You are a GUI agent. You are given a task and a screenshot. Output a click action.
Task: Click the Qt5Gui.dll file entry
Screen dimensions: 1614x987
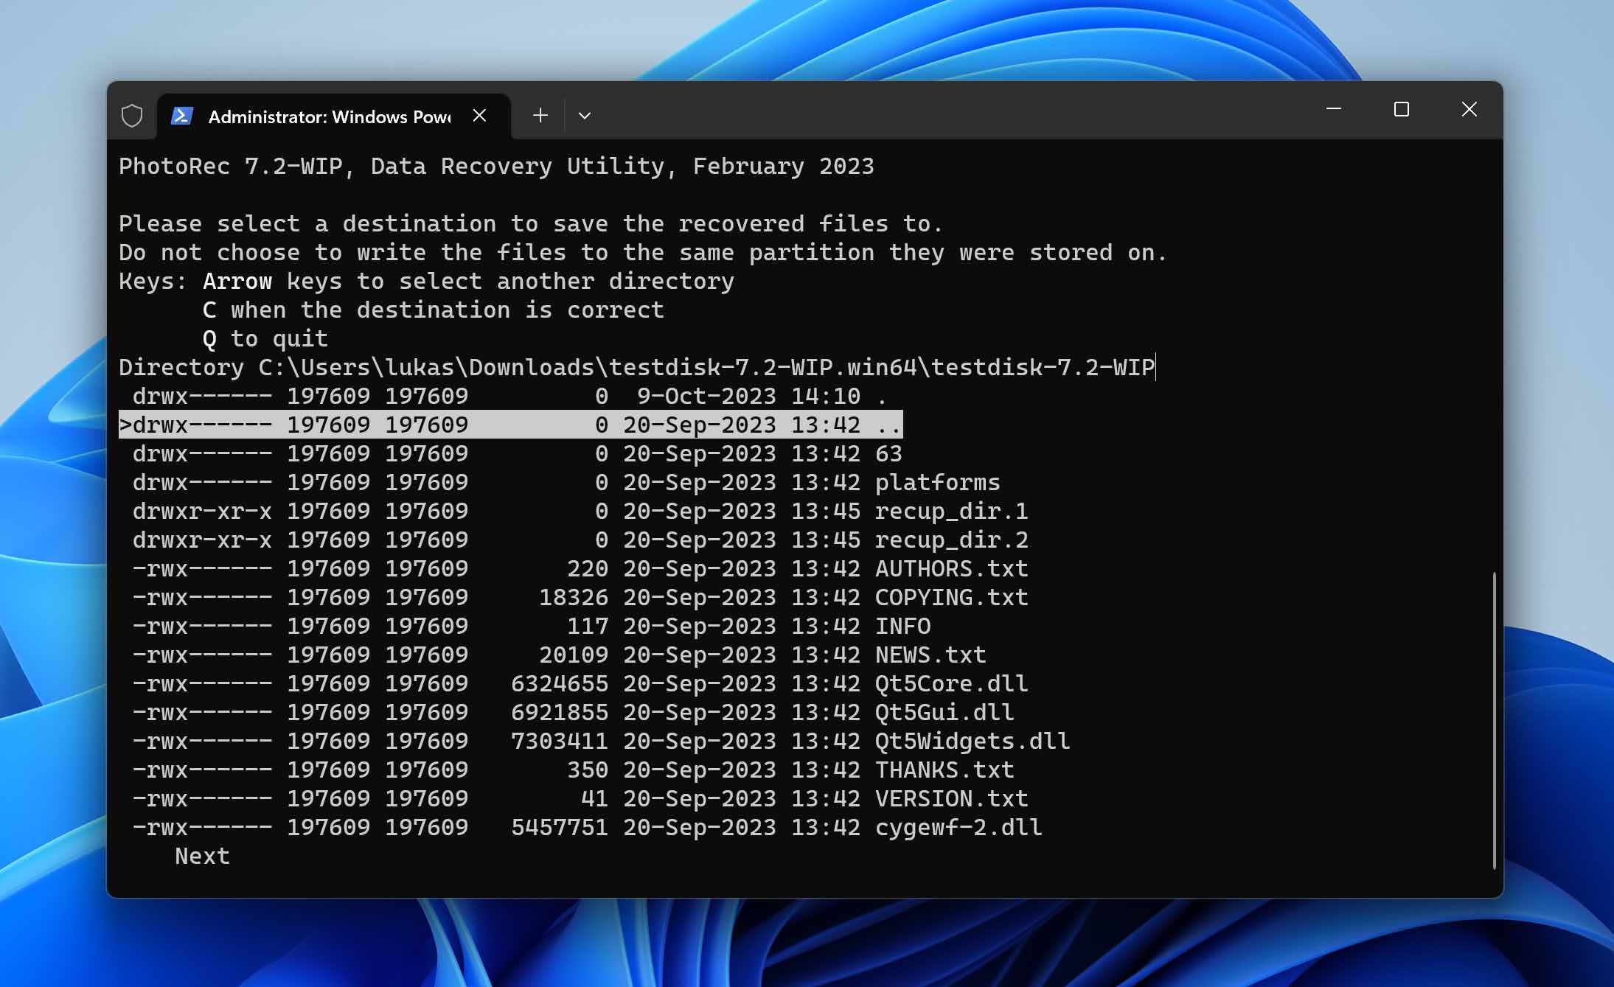[x=574, y=712]
